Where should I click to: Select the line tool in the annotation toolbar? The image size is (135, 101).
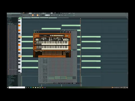point(59,83)
